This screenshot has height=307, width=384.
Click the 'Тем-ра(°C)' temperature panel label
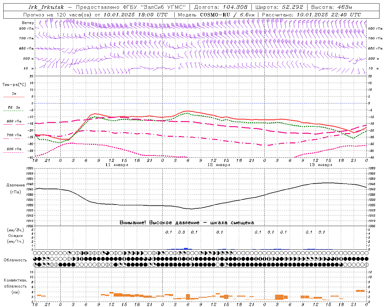click(14, 85)
